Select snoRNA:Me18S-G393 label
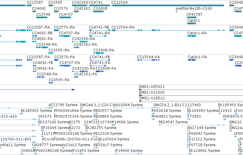This screenshot has height=155, width=243. [194, 8]
